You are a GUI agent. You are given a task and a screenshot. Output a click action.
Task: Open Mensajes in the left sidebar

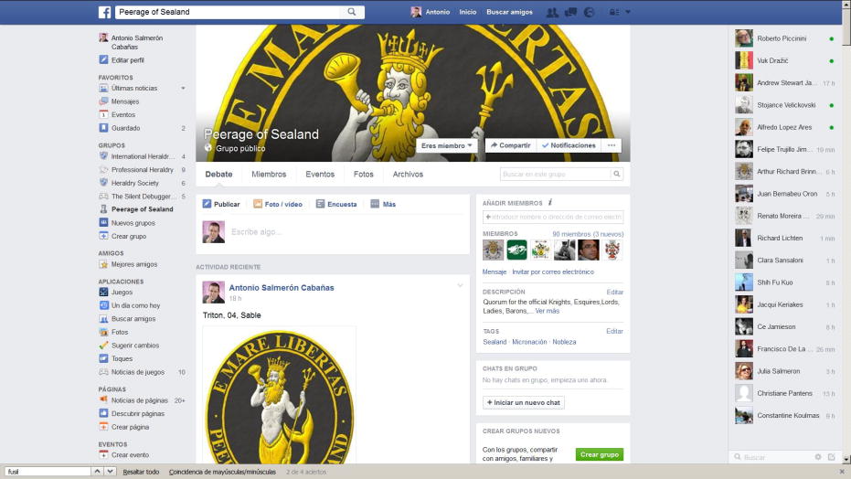pyautogui.click(x=125, y=101)
